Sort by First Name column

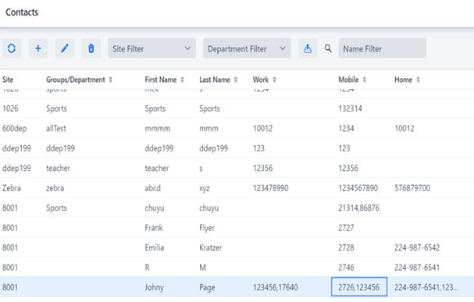(x=182, y=80)
